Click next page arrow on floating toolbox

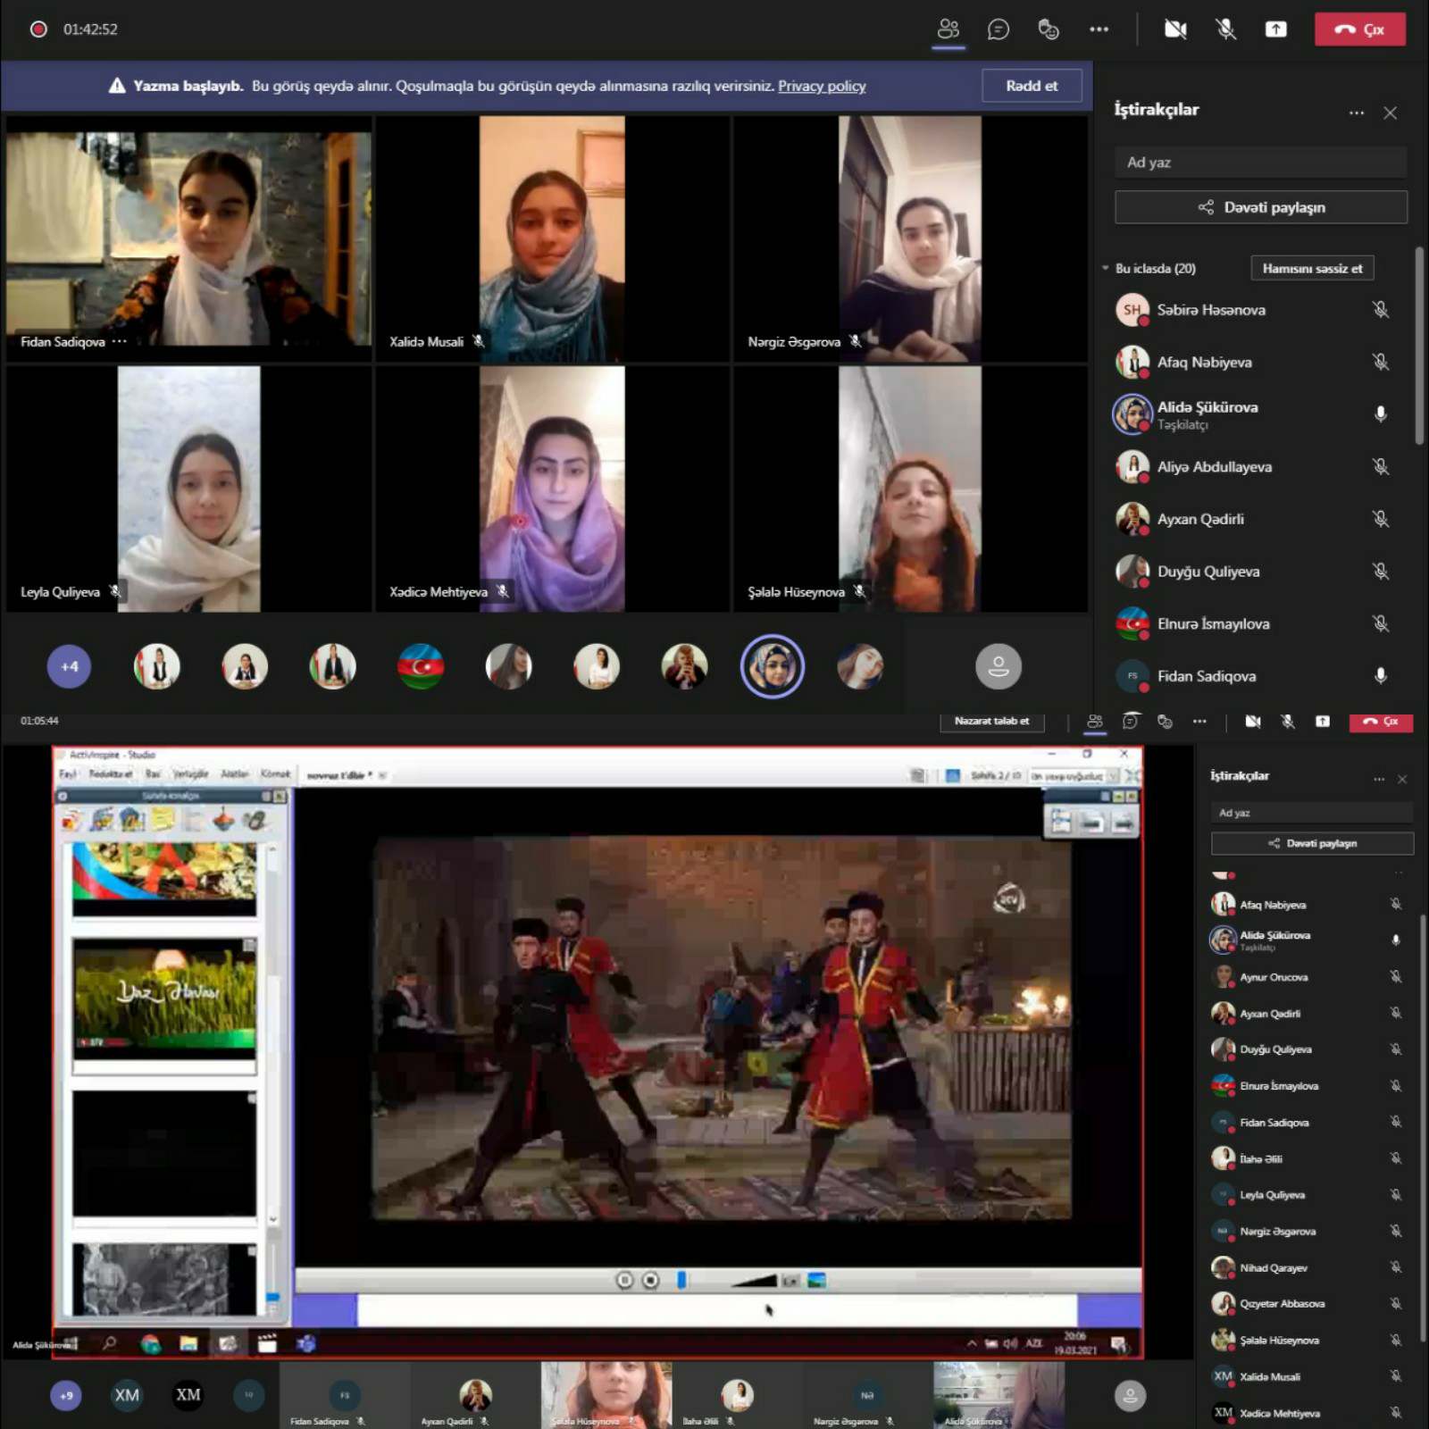[x=1123, y=822]
